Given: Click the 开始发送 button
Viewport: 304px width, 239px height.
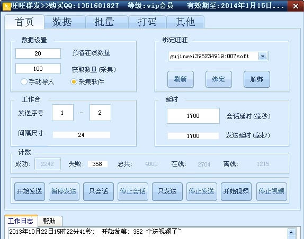Looking at the screenshot, I should pos(30,191).
